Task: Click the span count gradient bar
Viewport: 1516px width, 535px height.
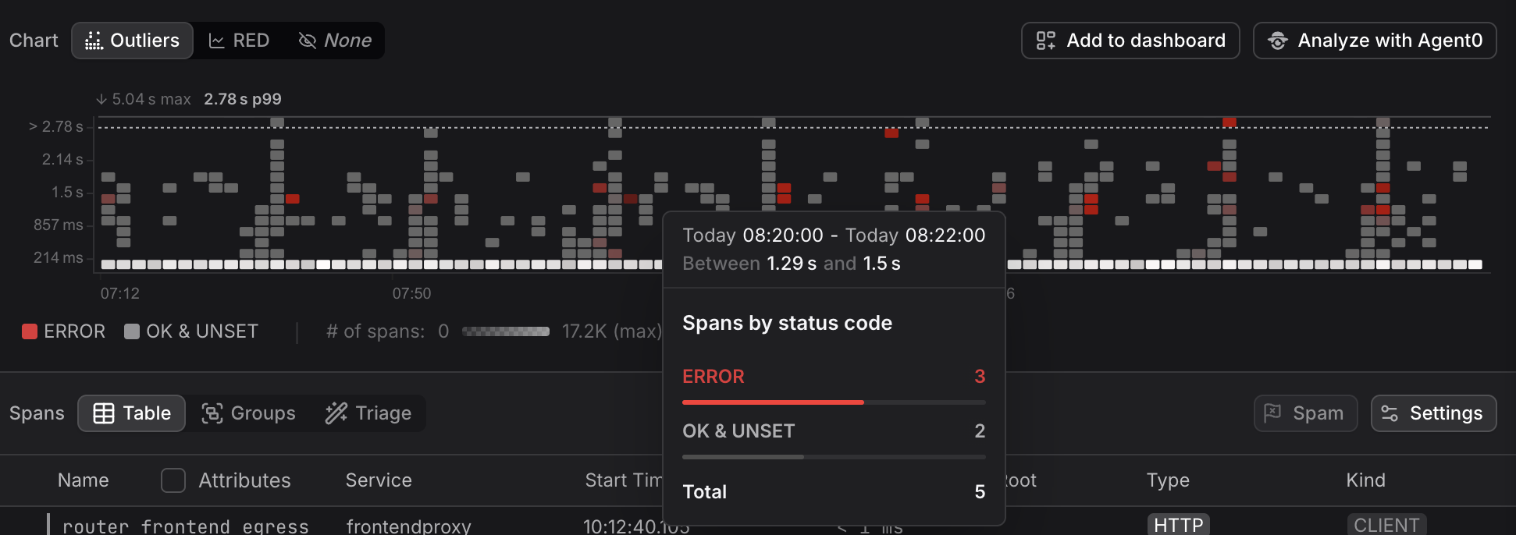Action: tap(506, 331)
